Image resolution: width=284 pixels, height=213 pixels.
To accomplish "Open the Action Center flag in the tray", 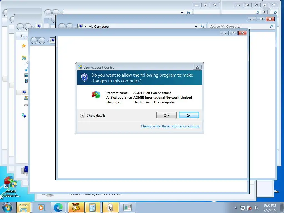I will [249, 208].
